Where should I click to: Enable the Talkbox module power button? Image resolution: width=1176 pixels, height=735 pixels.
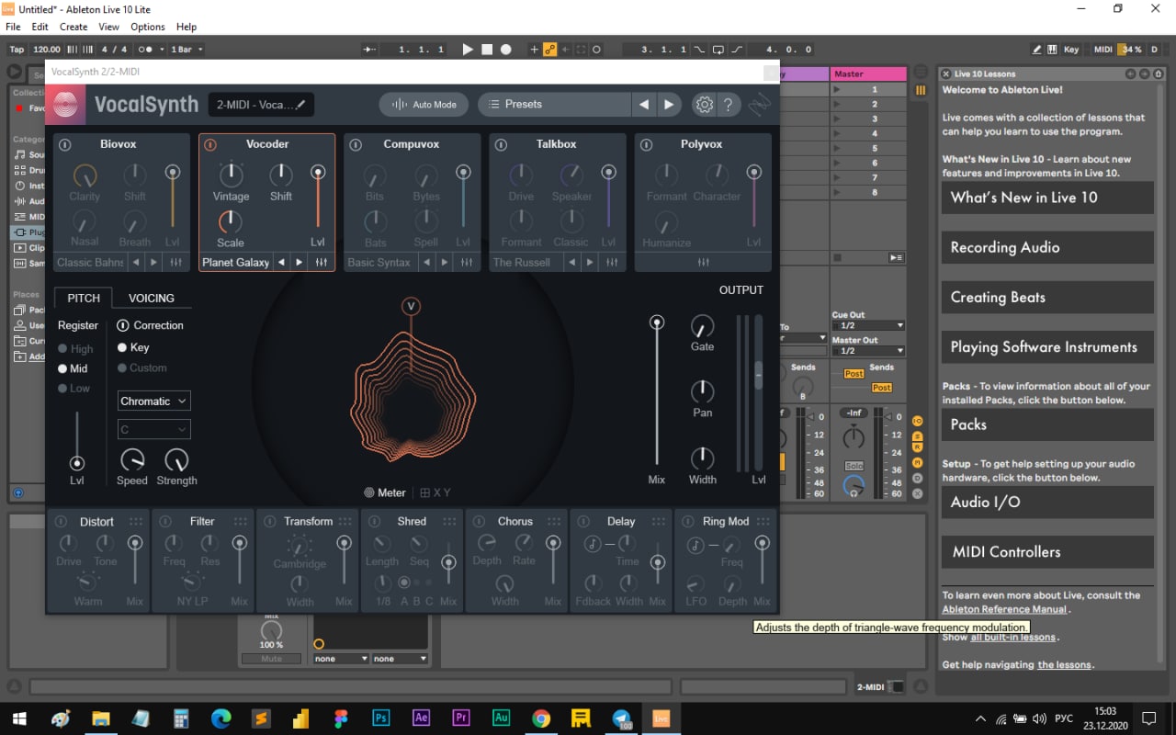pos(501,145)
